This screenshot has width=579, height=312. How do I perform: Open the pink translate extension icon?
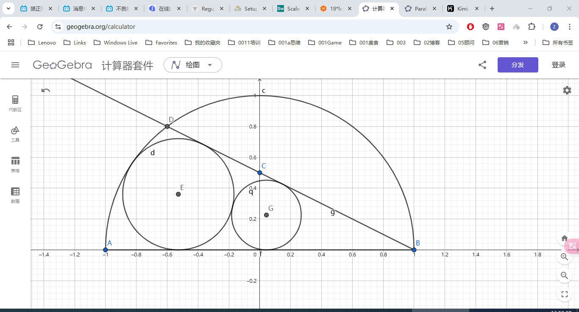(501, 27)
